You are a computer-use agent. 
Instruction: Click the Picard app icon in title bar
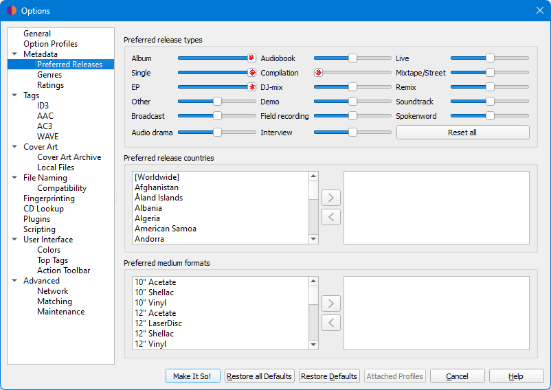click(12, 10)
